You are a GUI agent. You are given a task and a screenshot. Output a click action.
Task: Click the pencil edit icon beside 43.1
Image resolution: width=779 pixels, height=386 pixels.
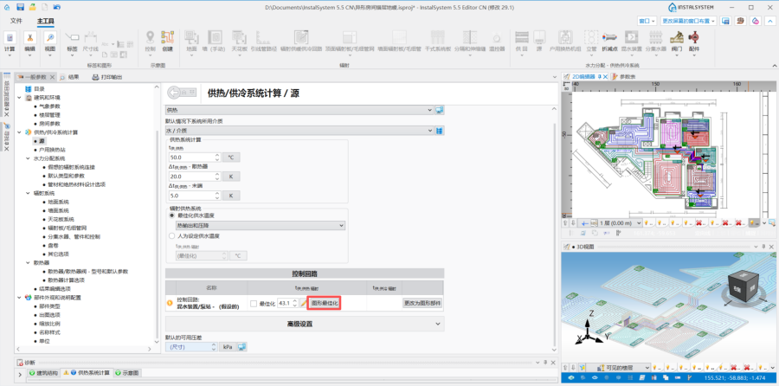(302, 303)
